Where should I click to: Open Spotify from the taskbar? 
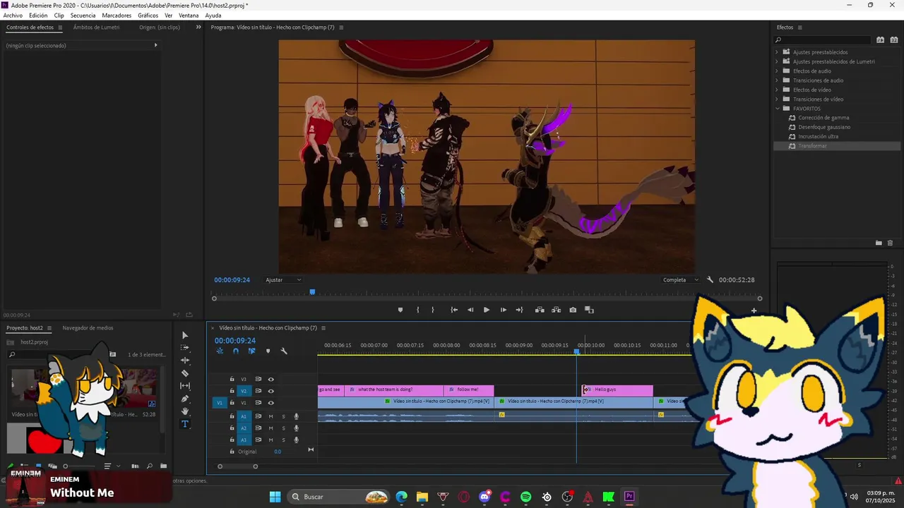coord(525,497)
